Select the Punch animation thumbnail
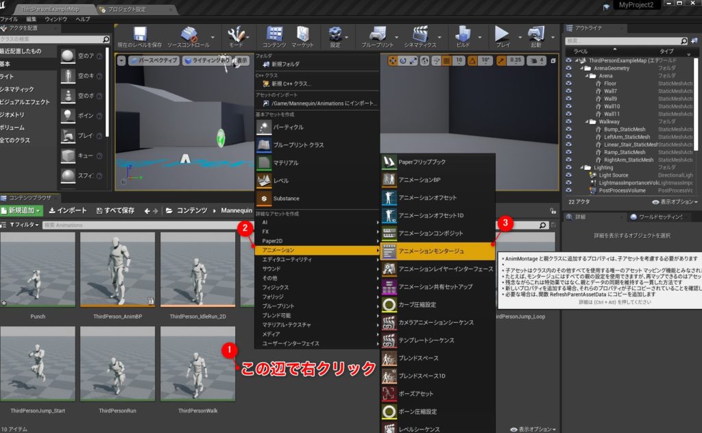 pyautogui.click(x=38, y=270)
